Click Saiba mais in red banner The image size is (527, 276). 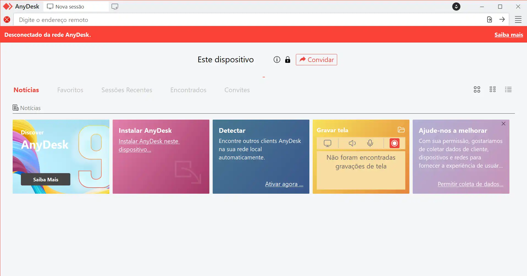coord(509,35)
